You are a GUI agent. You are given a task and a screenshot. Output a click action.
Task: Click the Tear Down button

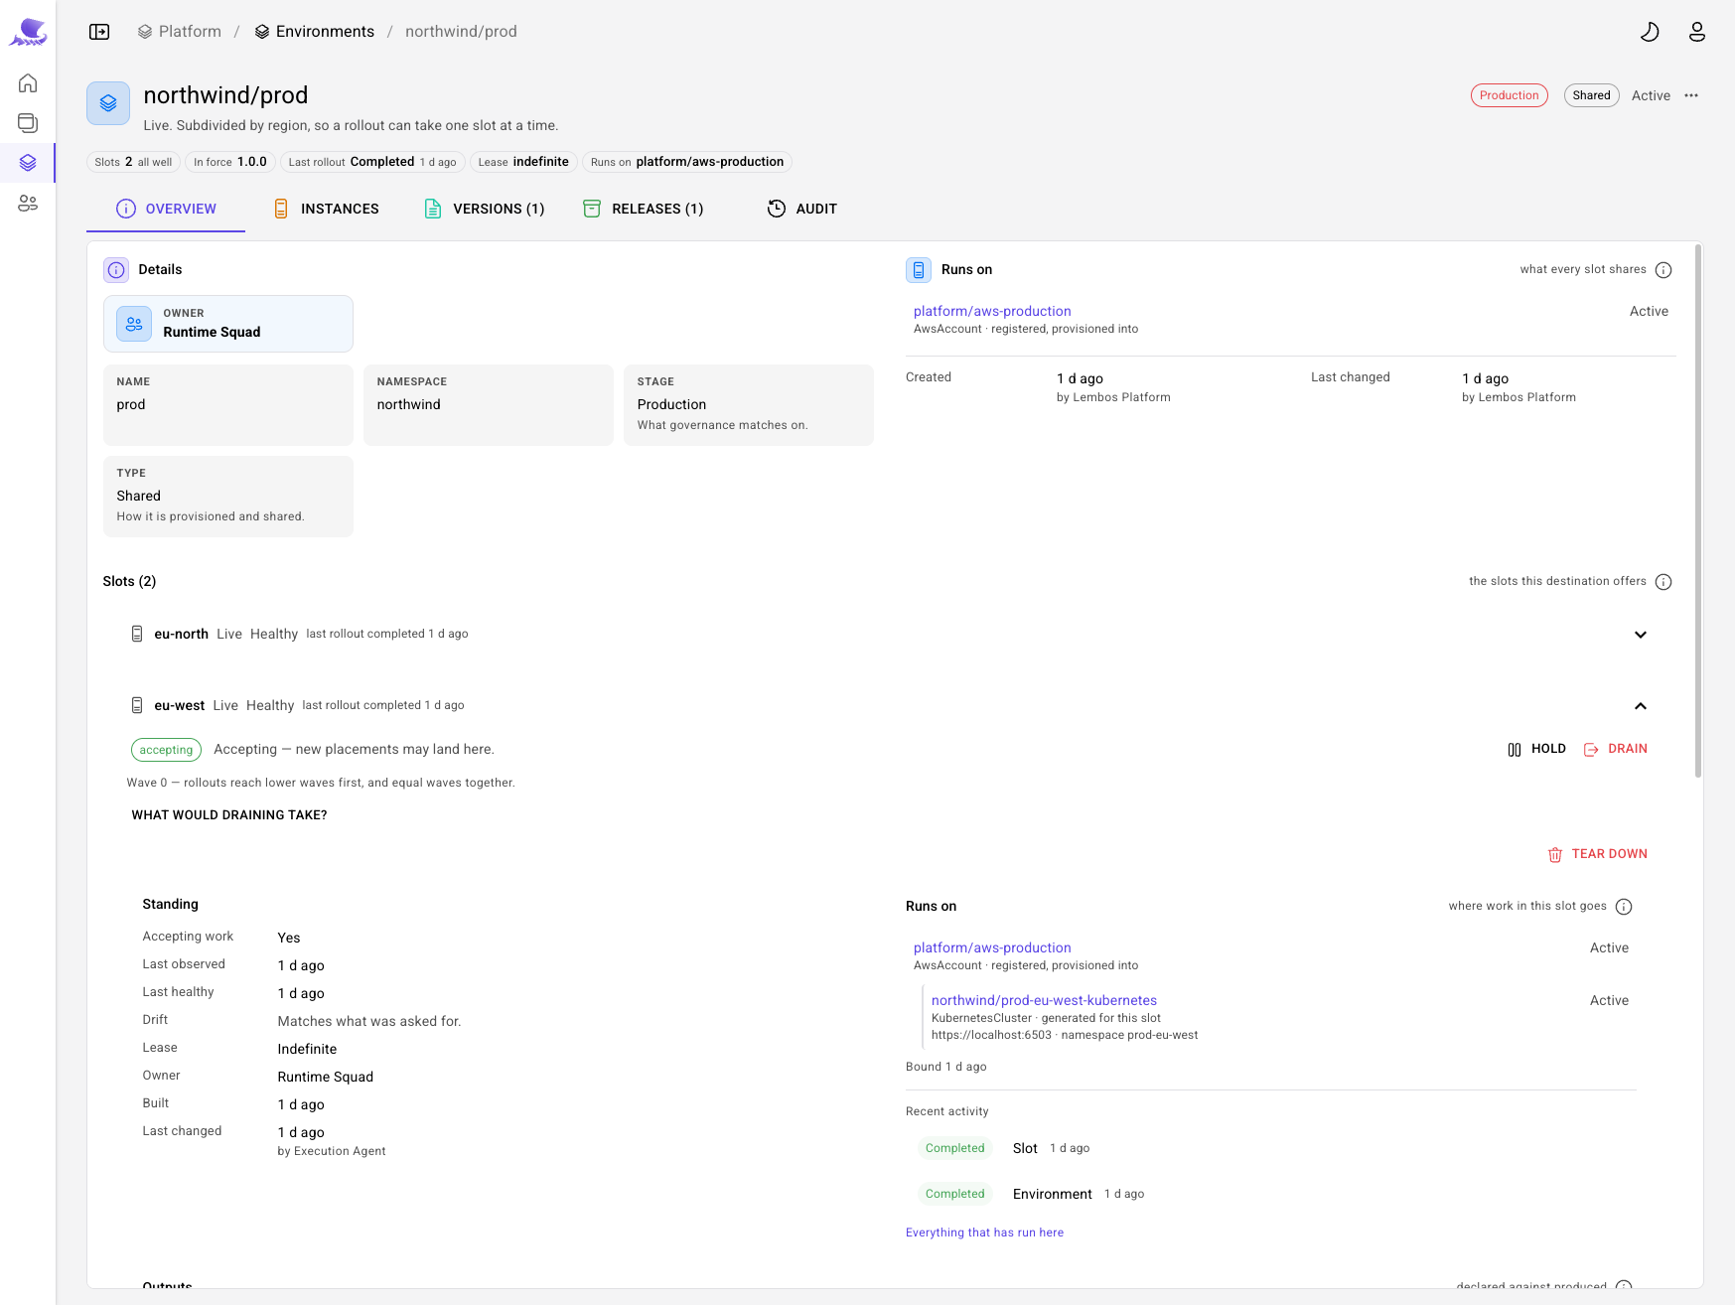coord(1597,854)
